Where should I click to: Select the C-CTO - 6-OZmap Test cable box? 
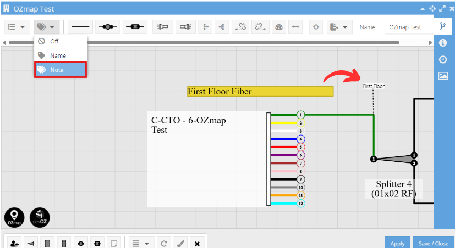(x=207, y=159)
